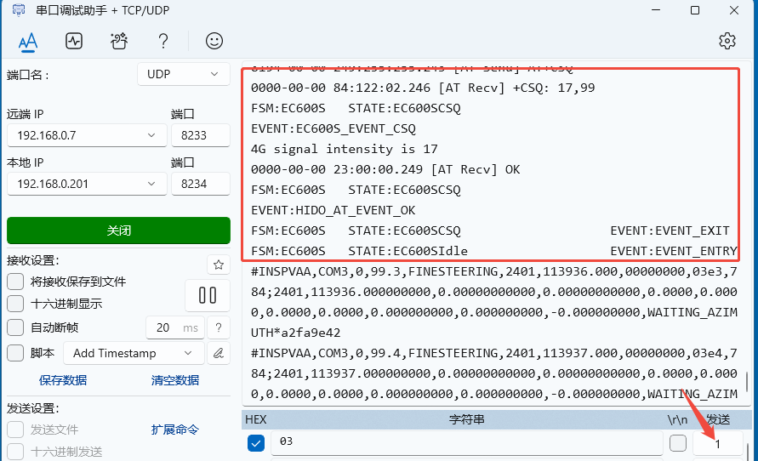Toggle hexadecimal send checkbox
This screenshot has width=758, height=461.
point(15,452)
